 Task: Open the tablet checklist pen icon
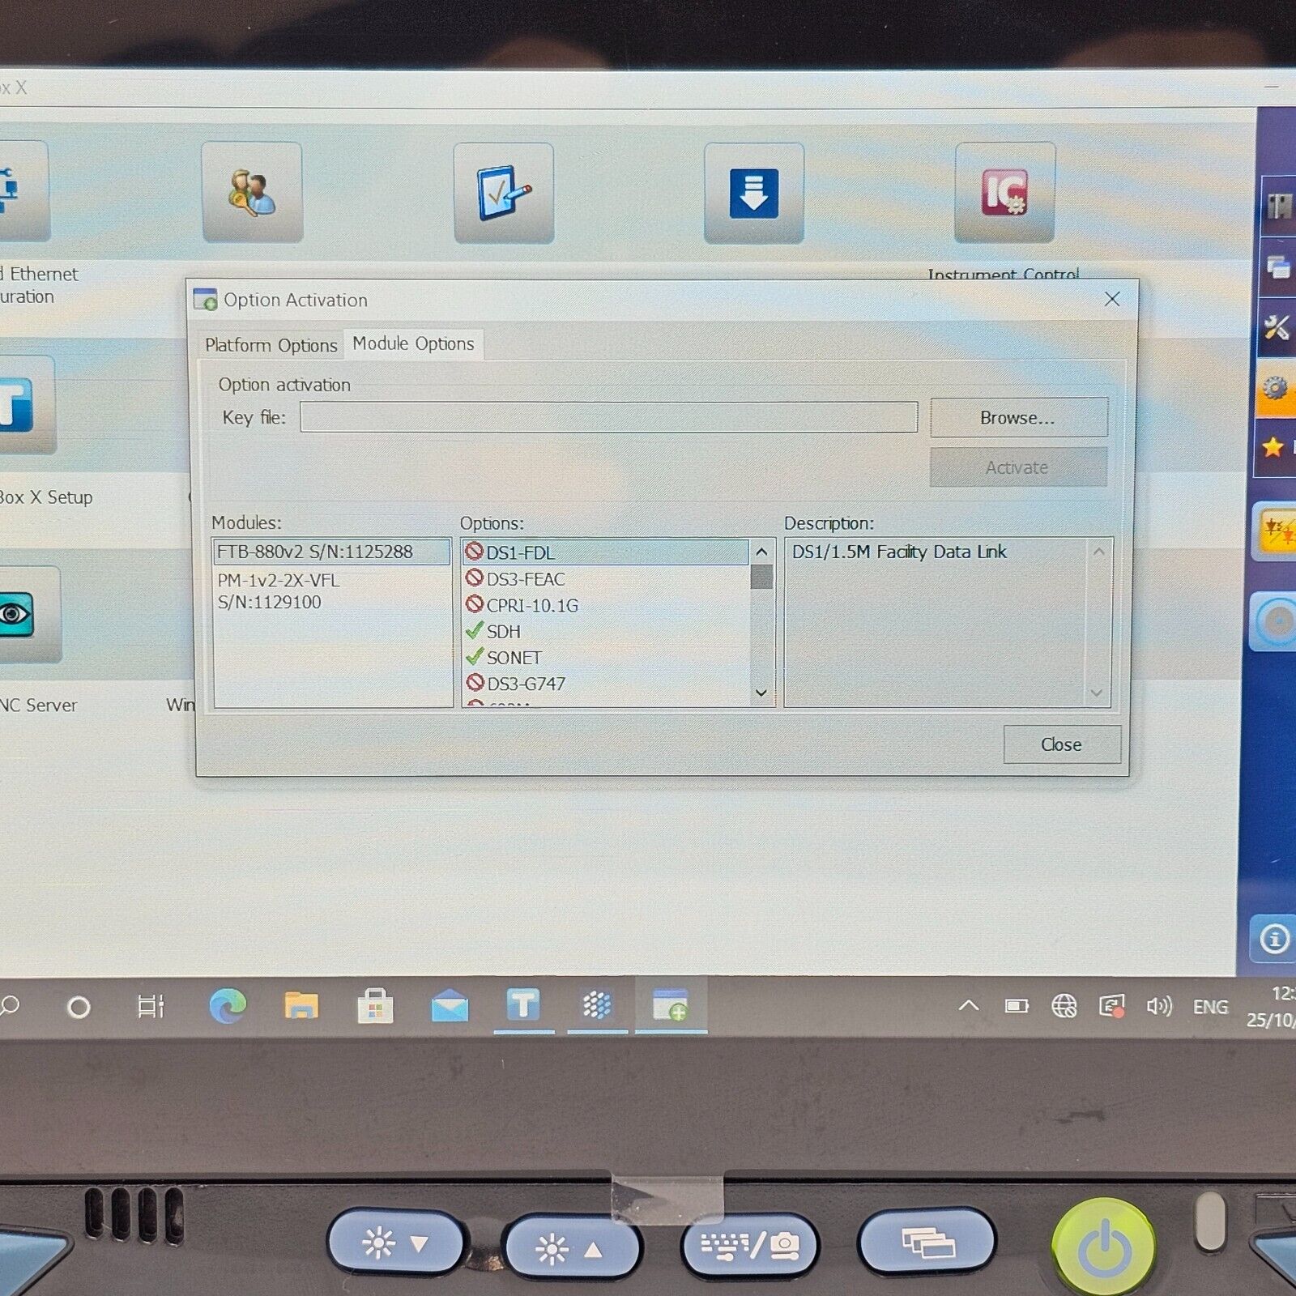[x=504, y=193]
